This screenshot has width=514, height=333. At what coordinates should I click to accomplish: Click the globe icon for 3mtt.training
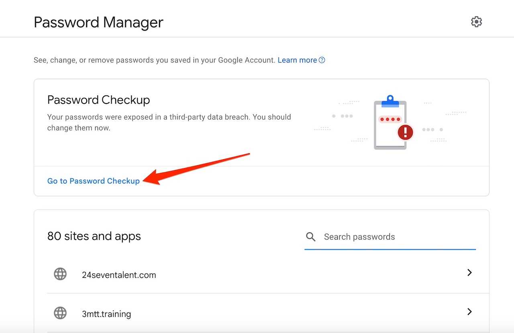pyautogui.click(x=60, y=313)
